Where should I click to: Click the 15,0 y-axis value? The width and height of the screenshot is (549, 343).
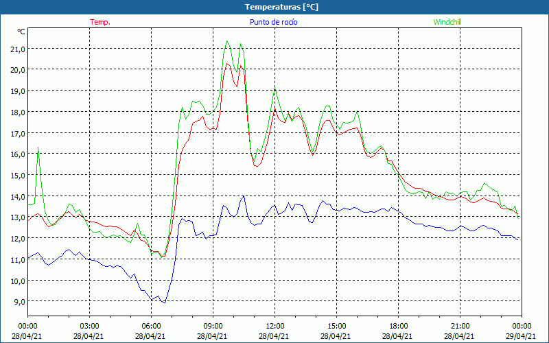point(18,176)
